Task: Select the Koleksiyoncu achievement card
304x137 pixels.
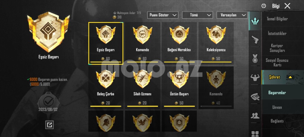Action: [x=216, y=43]
